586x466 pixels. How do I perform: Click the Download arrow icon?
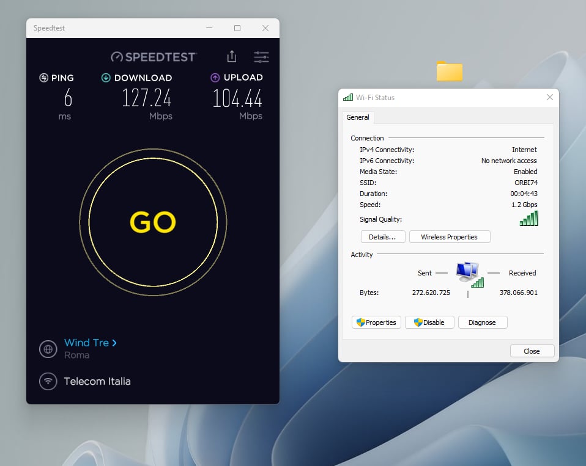106,78
